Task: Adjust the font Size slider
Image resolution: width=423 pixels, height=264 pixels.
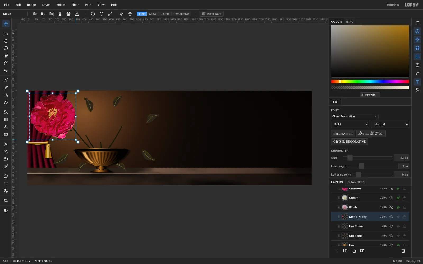Action: coord(367,158)
